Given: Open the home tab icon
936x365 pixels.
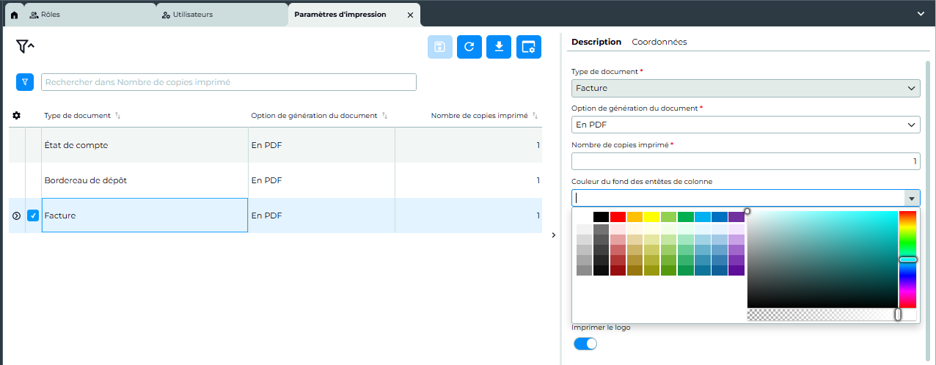Looking at the screenshot, I should point(14,15).
